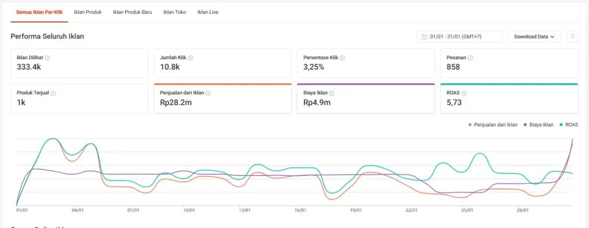Open the Iklan Produk Baru tab

point(132,12)
